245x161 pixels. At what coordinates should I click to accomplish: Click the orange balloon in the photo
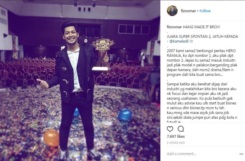(51, 138)
